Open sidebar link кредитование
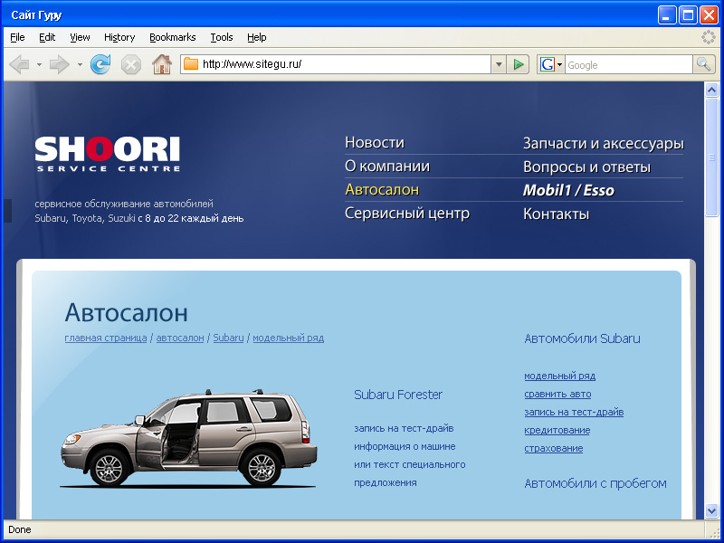Screen dimensions: 724x543 pos(557,431)
